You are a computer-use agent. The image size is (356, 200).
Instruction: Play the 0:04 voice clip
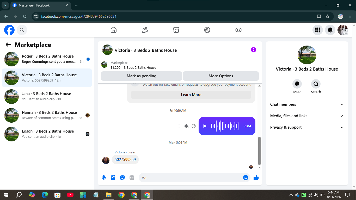205,126
